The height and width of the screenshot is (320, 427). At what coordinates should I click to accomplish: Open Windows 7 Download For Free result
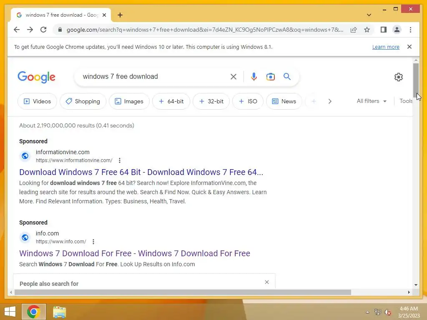(x=135, y=253)
